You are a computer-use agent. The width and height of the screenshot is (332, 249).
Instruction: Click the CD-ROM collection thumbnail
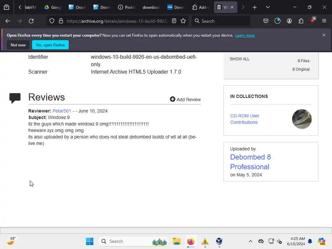[302, 119]
